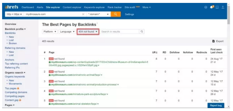Open the http + https protocol dropdown
This screenshot has height=111, width=233.
[15, 14]
